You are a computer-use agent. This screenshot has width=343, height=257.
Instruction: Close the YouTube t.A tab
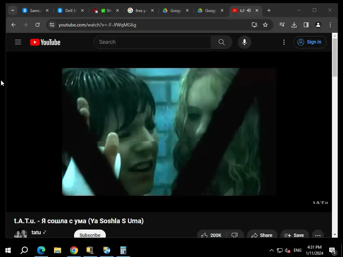tap(257, 10)
